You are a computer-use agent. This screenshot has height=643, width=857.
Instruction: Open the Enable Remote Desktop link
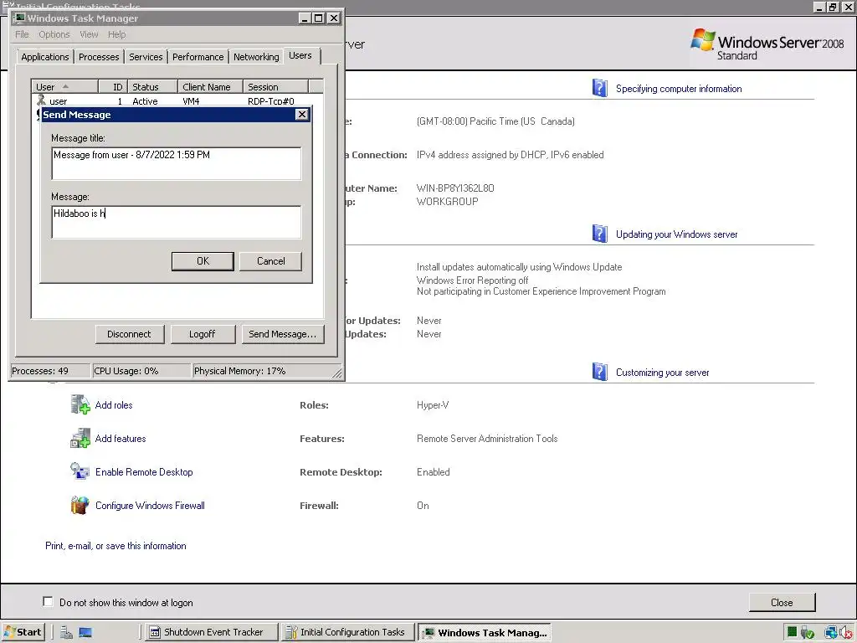144,472
